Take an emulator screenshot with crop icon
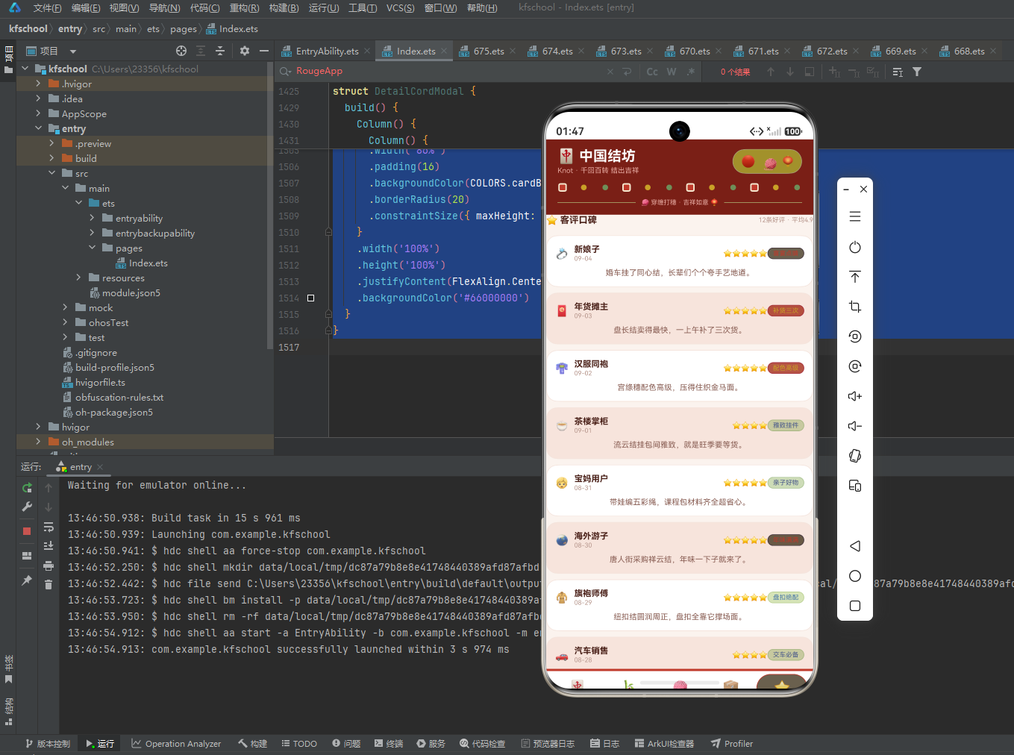This screenshot has width=1014, height=755. point(855,307)
